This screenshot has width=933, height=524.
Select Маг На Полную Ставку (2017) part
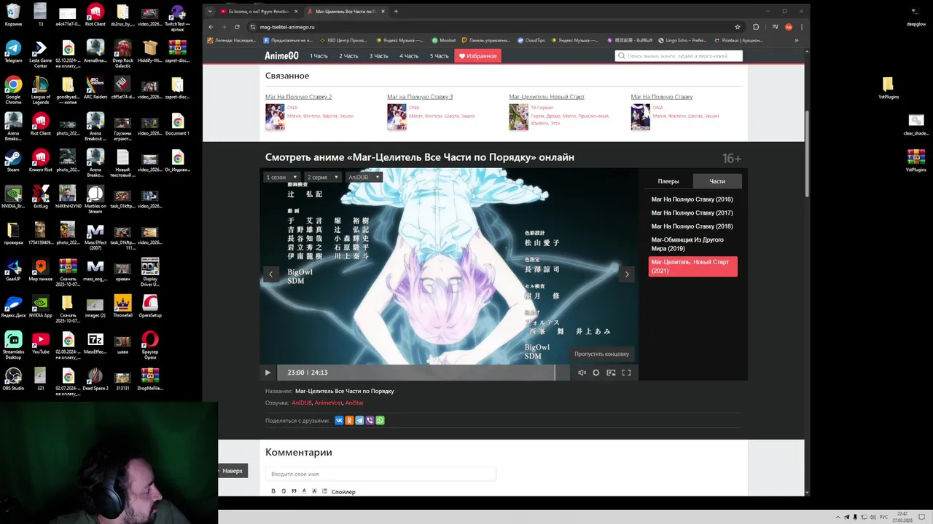(x=692, y=213)
